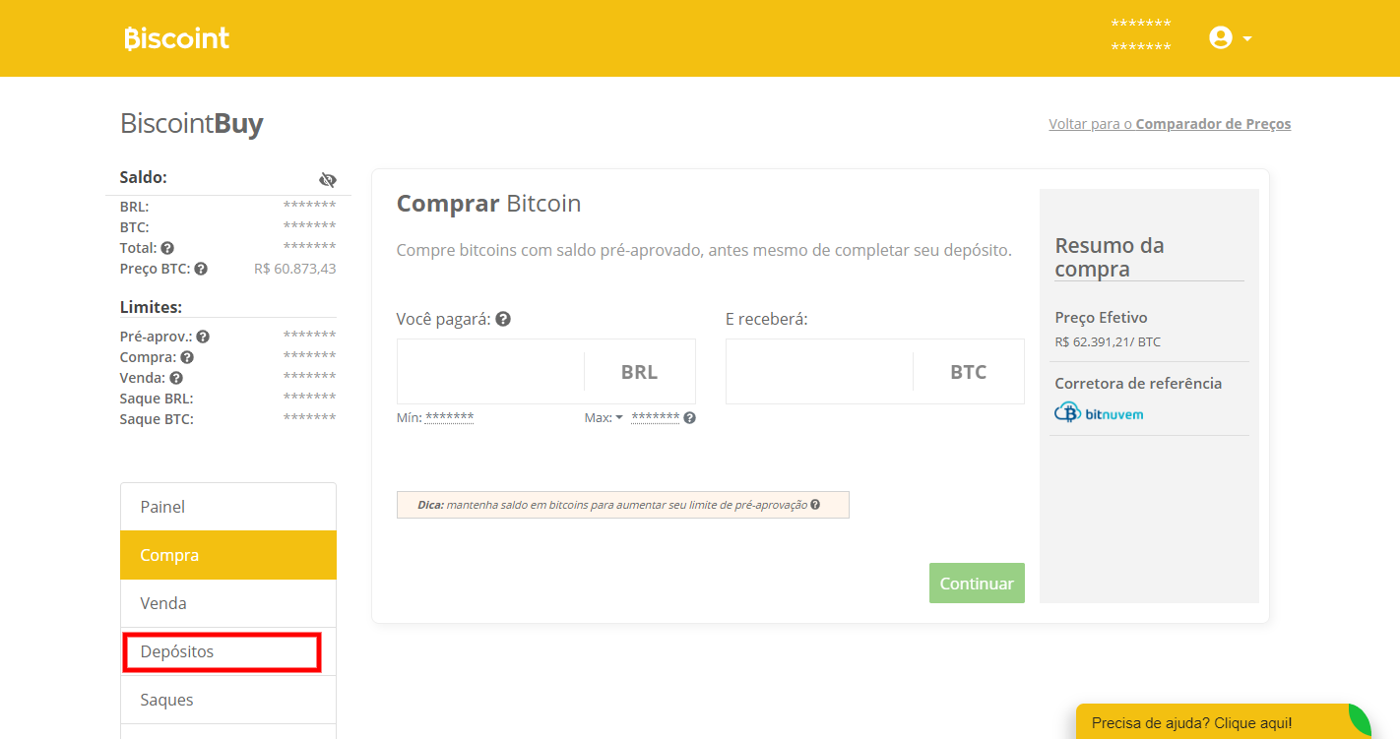Click the help icon beside Venda limit

click(x=176, y=378)
